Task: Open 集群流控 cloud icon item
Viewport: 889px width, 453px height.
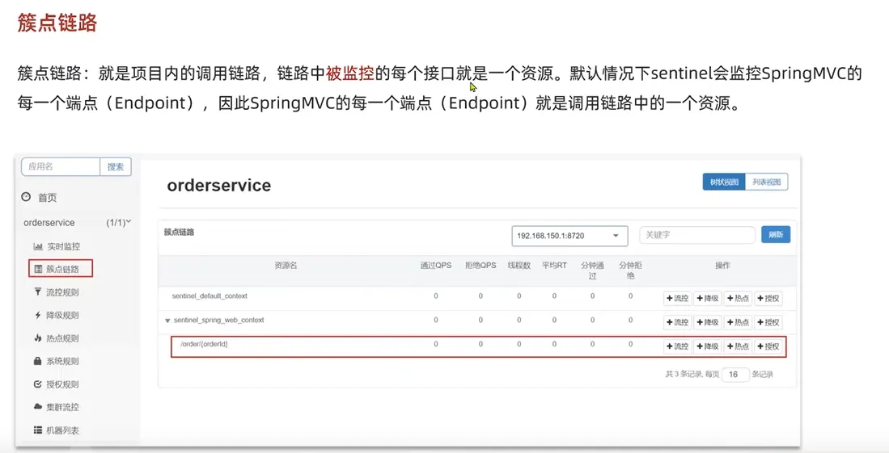Action: tap(38, 407)
